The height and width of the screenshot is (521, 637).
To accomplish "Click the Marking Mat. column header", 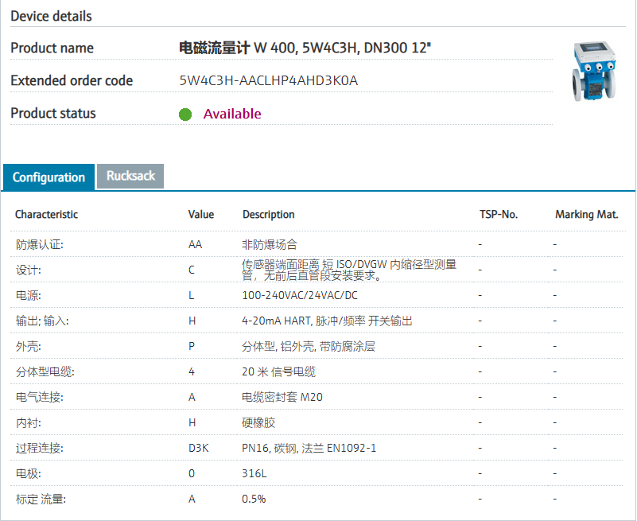I will pyautogui.click(x=586, y=215).
